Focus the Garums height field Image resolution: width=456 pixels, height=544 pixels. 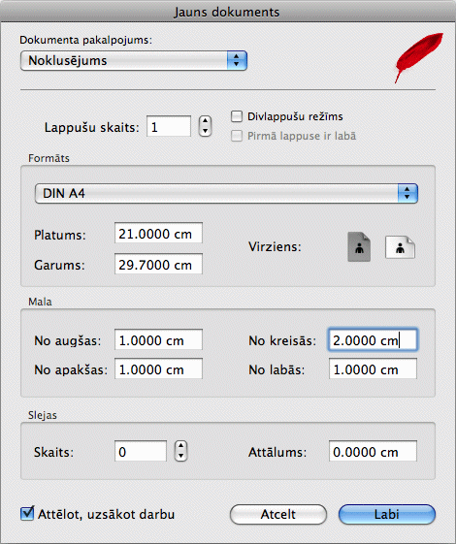click(x=158, y=264)
